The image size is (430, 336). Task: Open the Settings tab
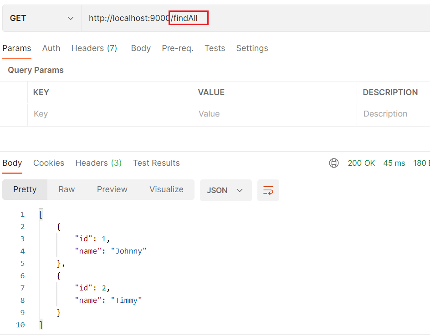coord(252,48)
